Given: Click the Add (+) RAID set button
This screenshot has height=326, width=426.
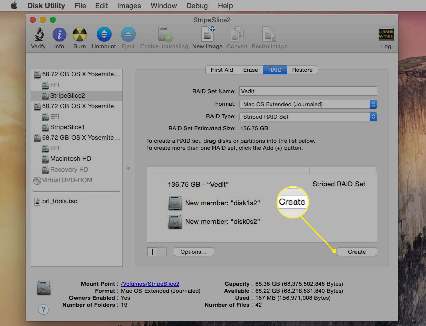Looking at the screenshot, I should [x=152, y=252].
